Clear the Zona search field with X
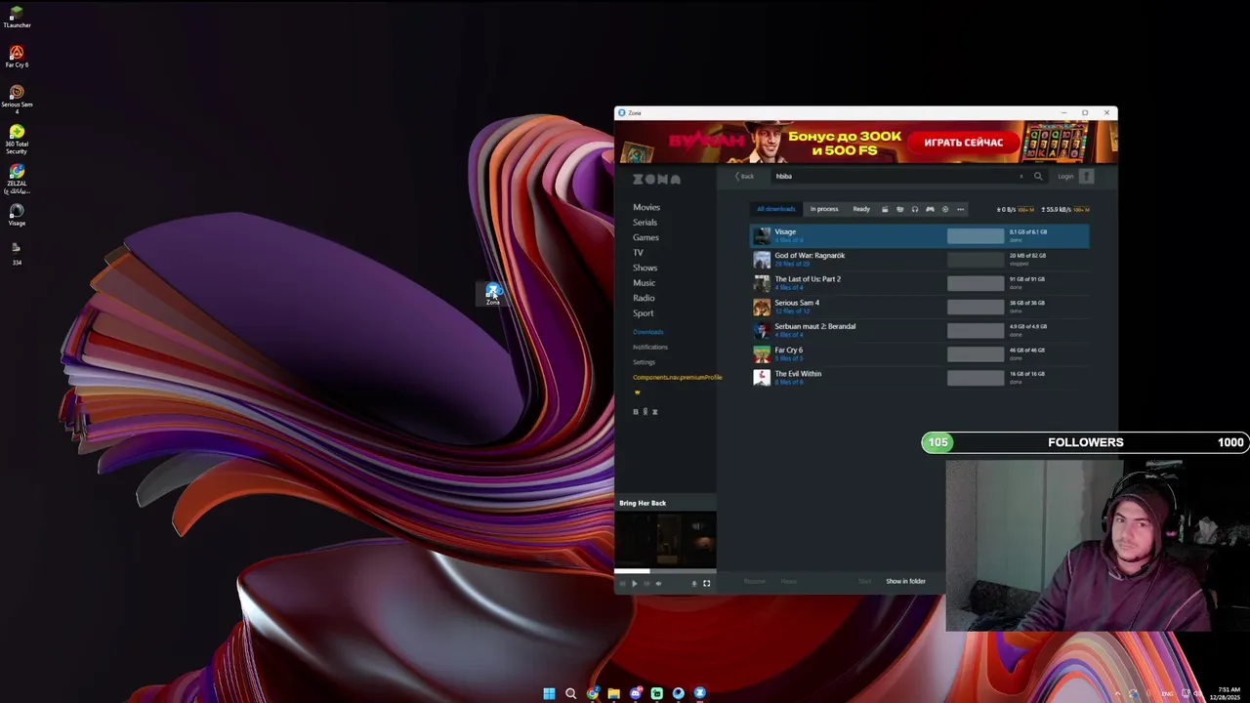 [1021, 177]
